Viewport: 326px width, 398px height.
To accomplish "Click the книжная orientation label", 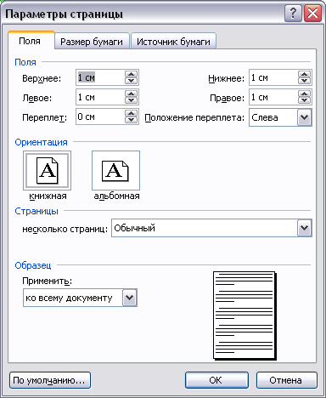I will pos(48,196).
